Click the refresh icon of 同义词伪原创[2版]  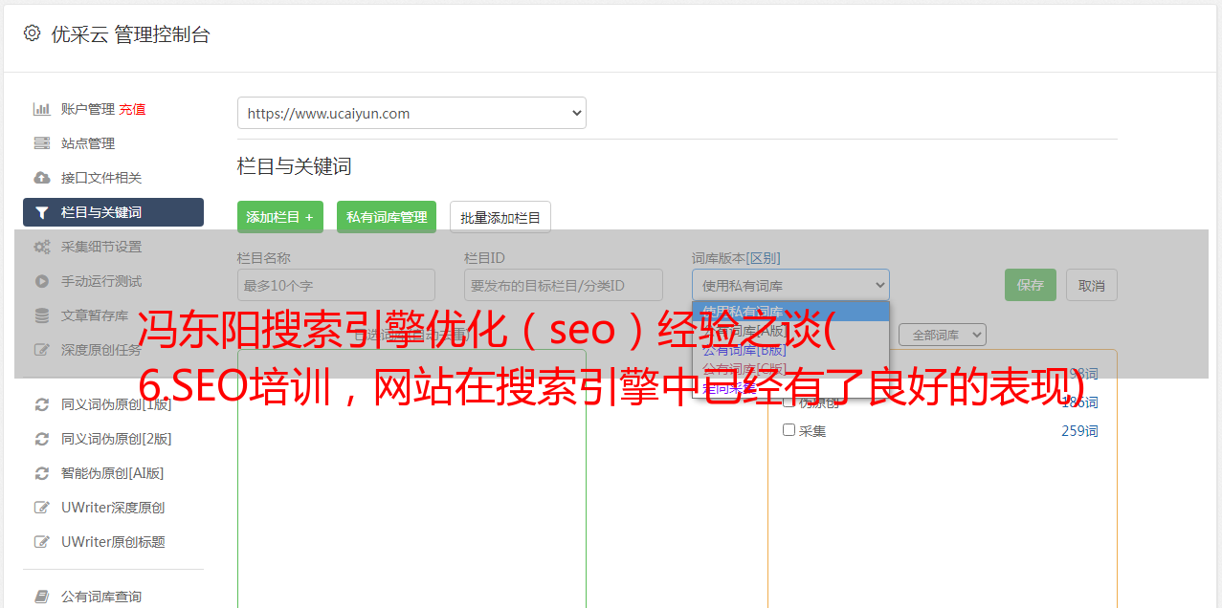point(42,439)
